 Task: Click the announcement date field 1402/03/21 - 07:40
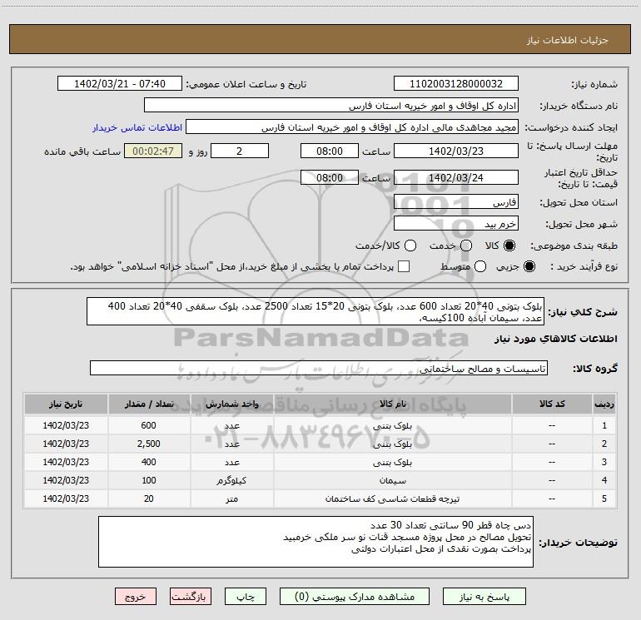120,84
